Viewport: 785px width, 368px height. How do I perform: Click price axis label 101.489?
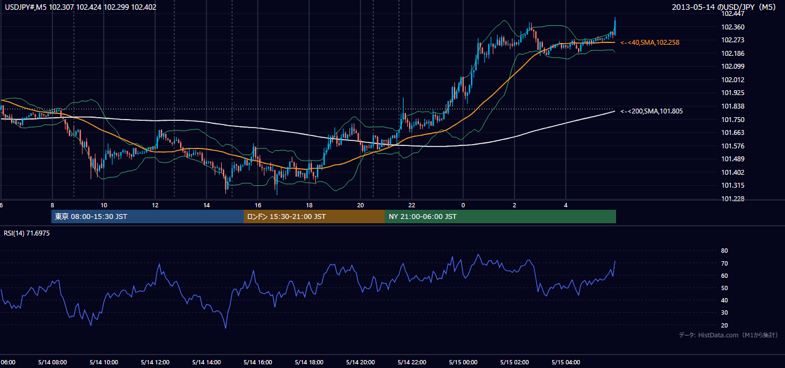733,159
